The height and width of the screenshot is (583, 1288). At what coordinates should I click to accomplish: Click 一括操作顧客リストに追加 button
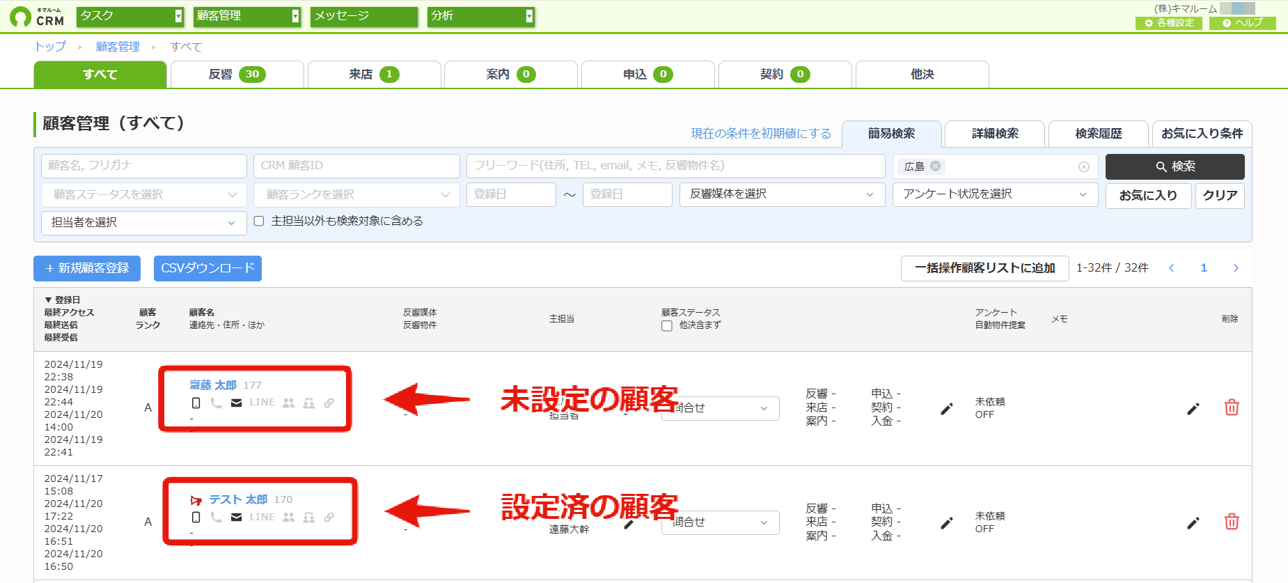click(985, 268)
